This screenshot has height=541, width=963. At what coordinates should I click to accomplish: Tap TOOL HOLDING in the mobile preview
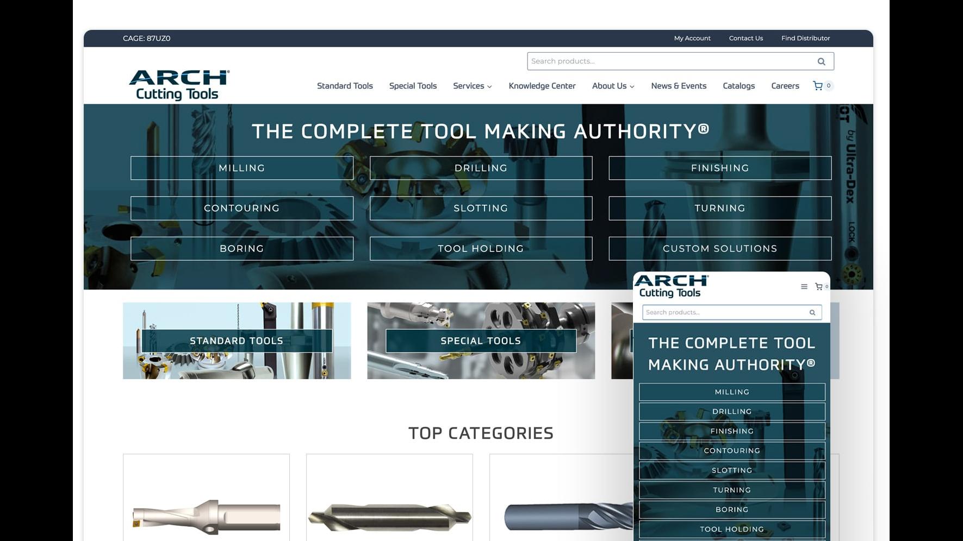pos(732,529)
